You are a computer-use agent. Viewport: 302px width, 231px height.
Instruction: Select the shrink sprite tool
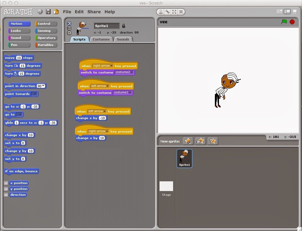181,12
